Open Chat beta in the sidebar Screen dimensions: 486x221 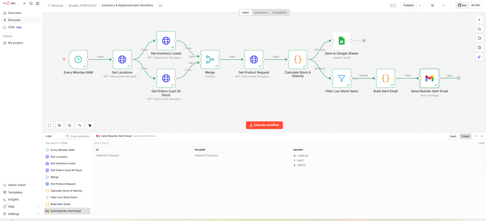pos(21,27)
